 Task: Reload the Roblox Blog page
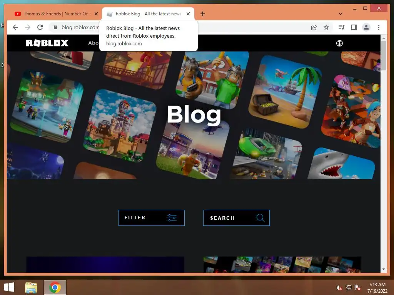pyautogui.click(x=40, y=27)
